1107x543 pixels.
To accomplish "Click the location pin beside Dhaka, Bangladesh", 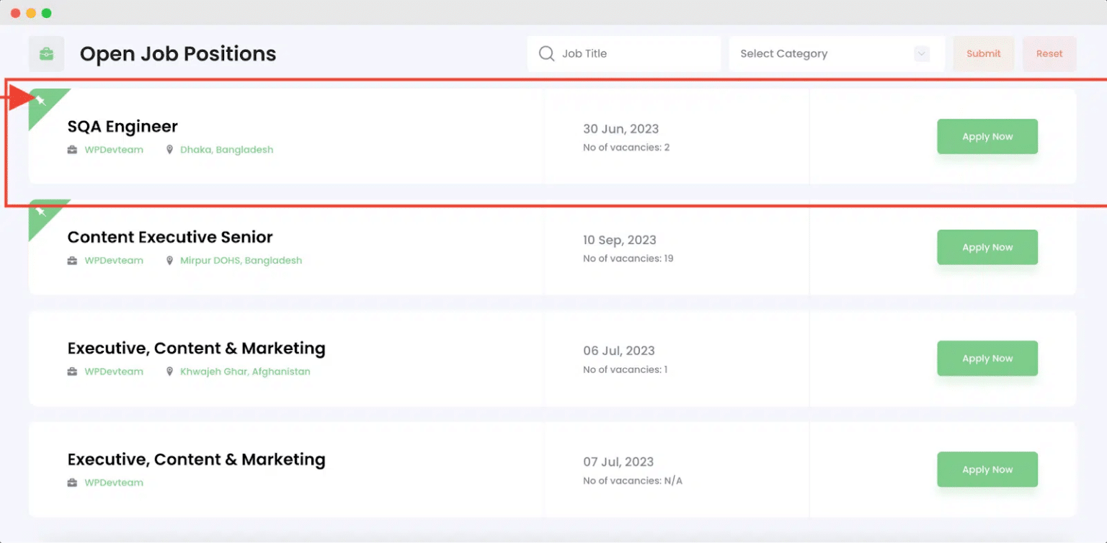I will (x=169, y=149).
